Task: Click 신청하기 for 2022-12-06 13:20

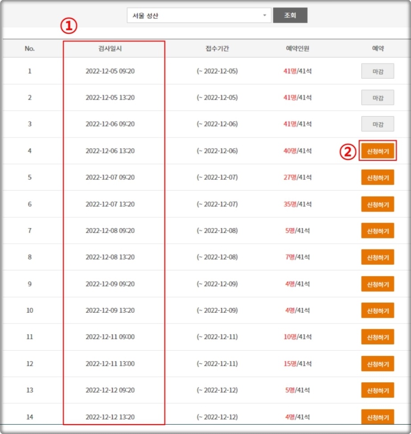Action: [x=378, y=151]
